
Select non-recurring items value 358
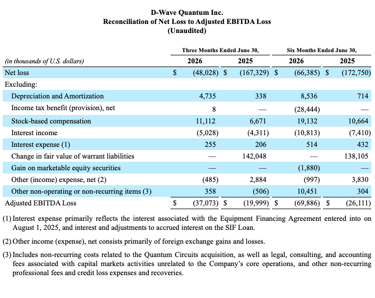210,192
